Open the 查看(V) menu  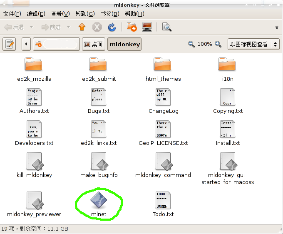[x=60, y=14]
